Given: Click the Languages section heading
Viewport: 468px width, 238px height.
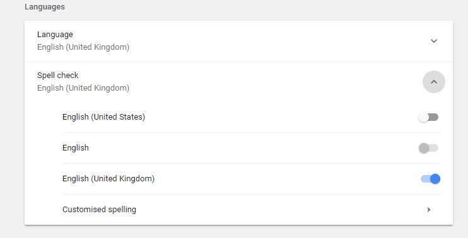Looking at the screenshot, I should pyautogui.click(x=45, y=7).
